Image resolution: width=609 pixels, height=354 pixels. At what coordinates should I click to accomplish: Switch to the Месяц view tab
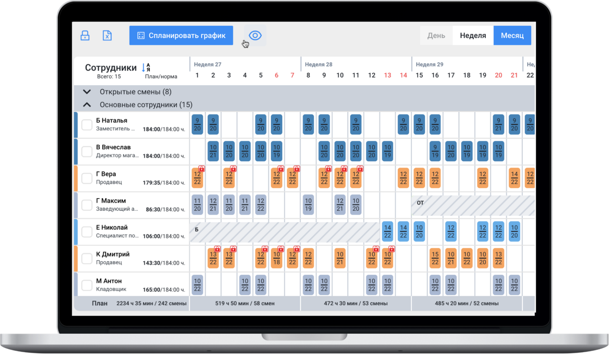(x=512, y=35)
